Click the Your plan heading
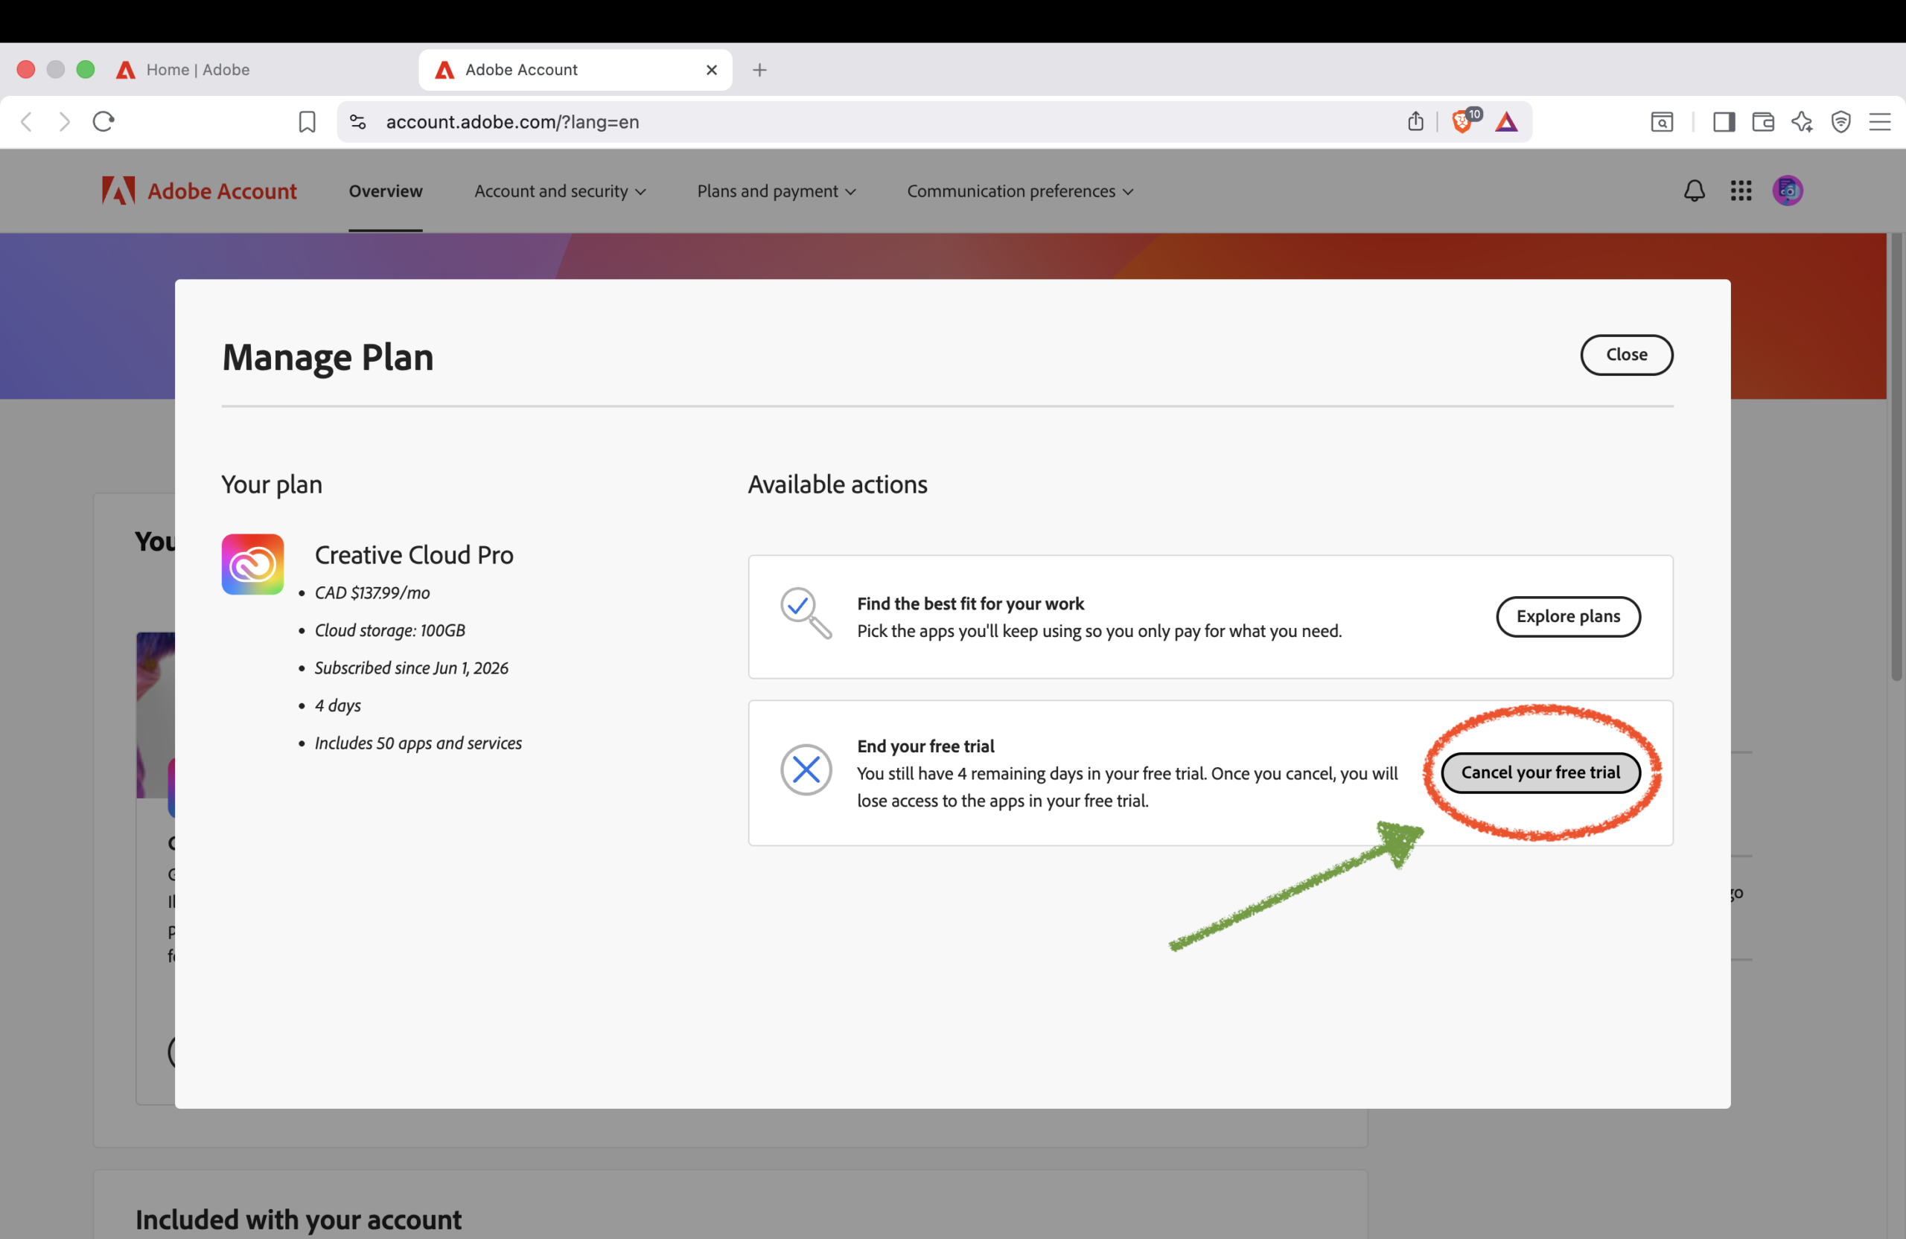The width and height of the screenshot is (1906, 1239). pyautogui.click(x=272, y=484)
